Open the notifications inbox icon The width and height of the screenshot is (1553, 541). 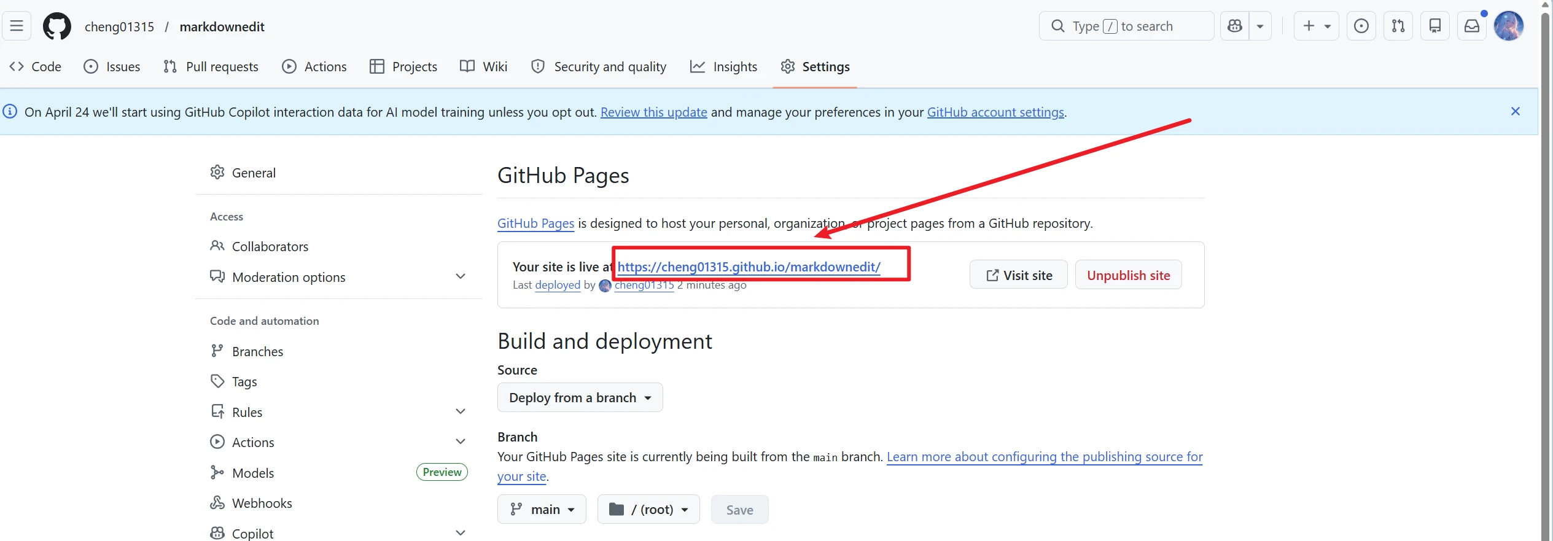pyautogui.click(x=1472, y=26)
